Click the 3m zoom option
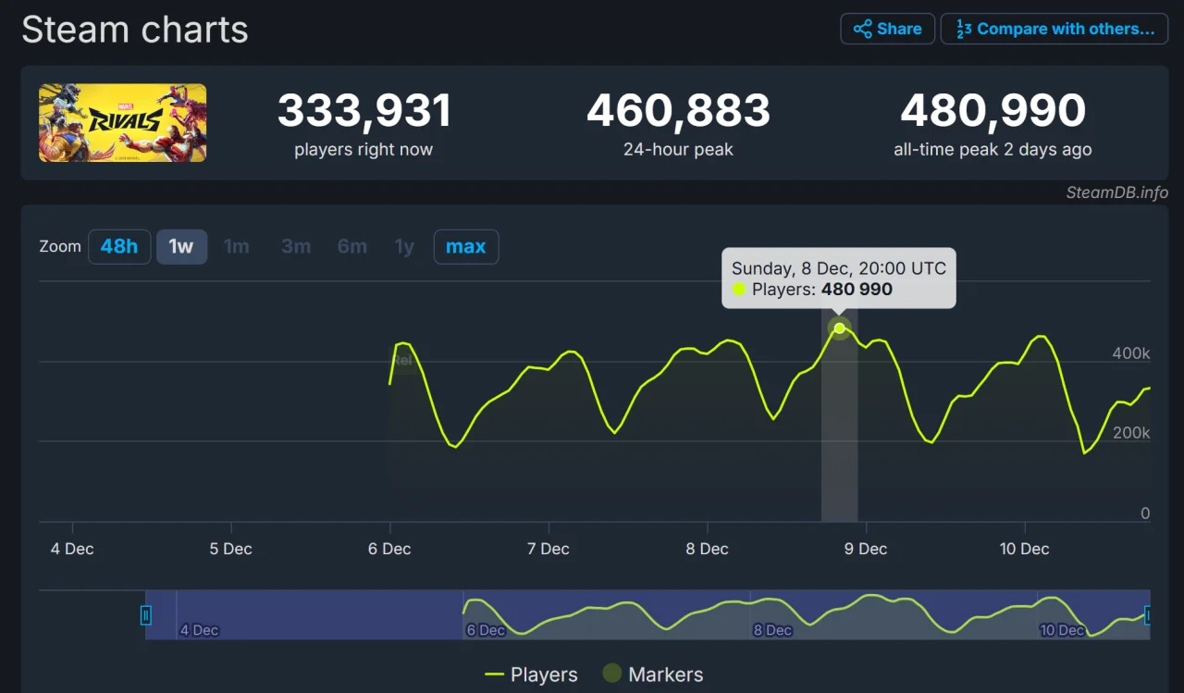The height and width of the screenshot is (693, 1184). (x=296, y=247)
